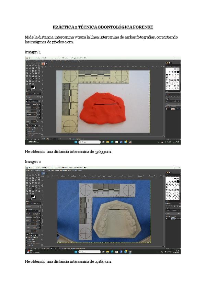206x292 pixels.
Task: Click the black foreground color swatch in Imagen 1
Action: click(32, 87)
